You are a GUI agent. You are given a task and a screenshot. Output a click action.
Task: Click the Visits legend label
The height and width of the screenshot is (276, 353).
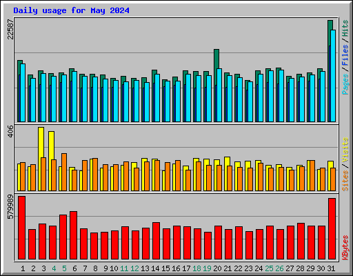click(x=345, y=150)
